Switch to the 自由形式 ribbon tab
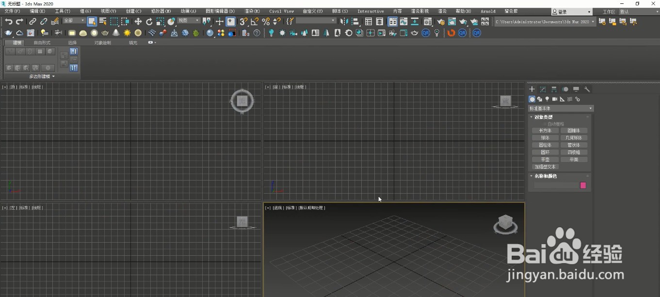Viewport: 660px width, 297px height. click(42, 43)
